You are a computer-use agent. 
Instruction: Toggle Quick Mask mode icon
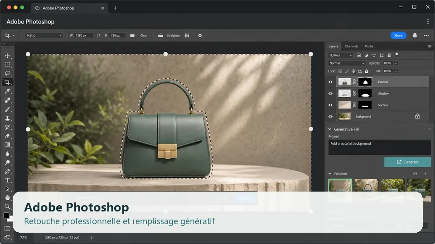pos(8,229)
